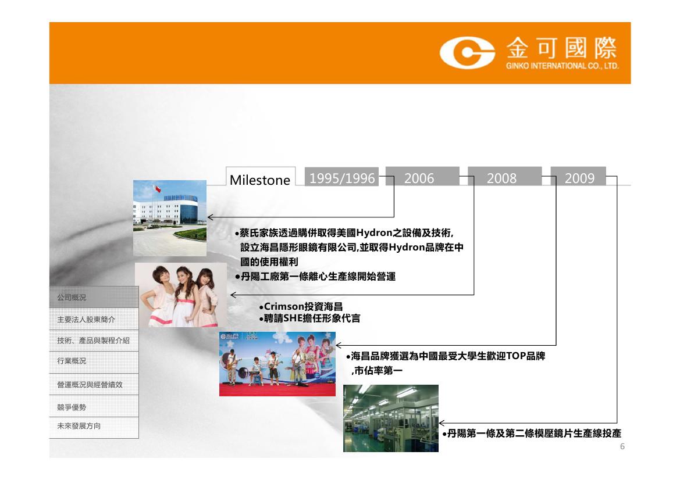Image resolution: width=680 pixels, height=480 pixels.
Task: Open the 行業概況 sidebar item
Action: 94,361
